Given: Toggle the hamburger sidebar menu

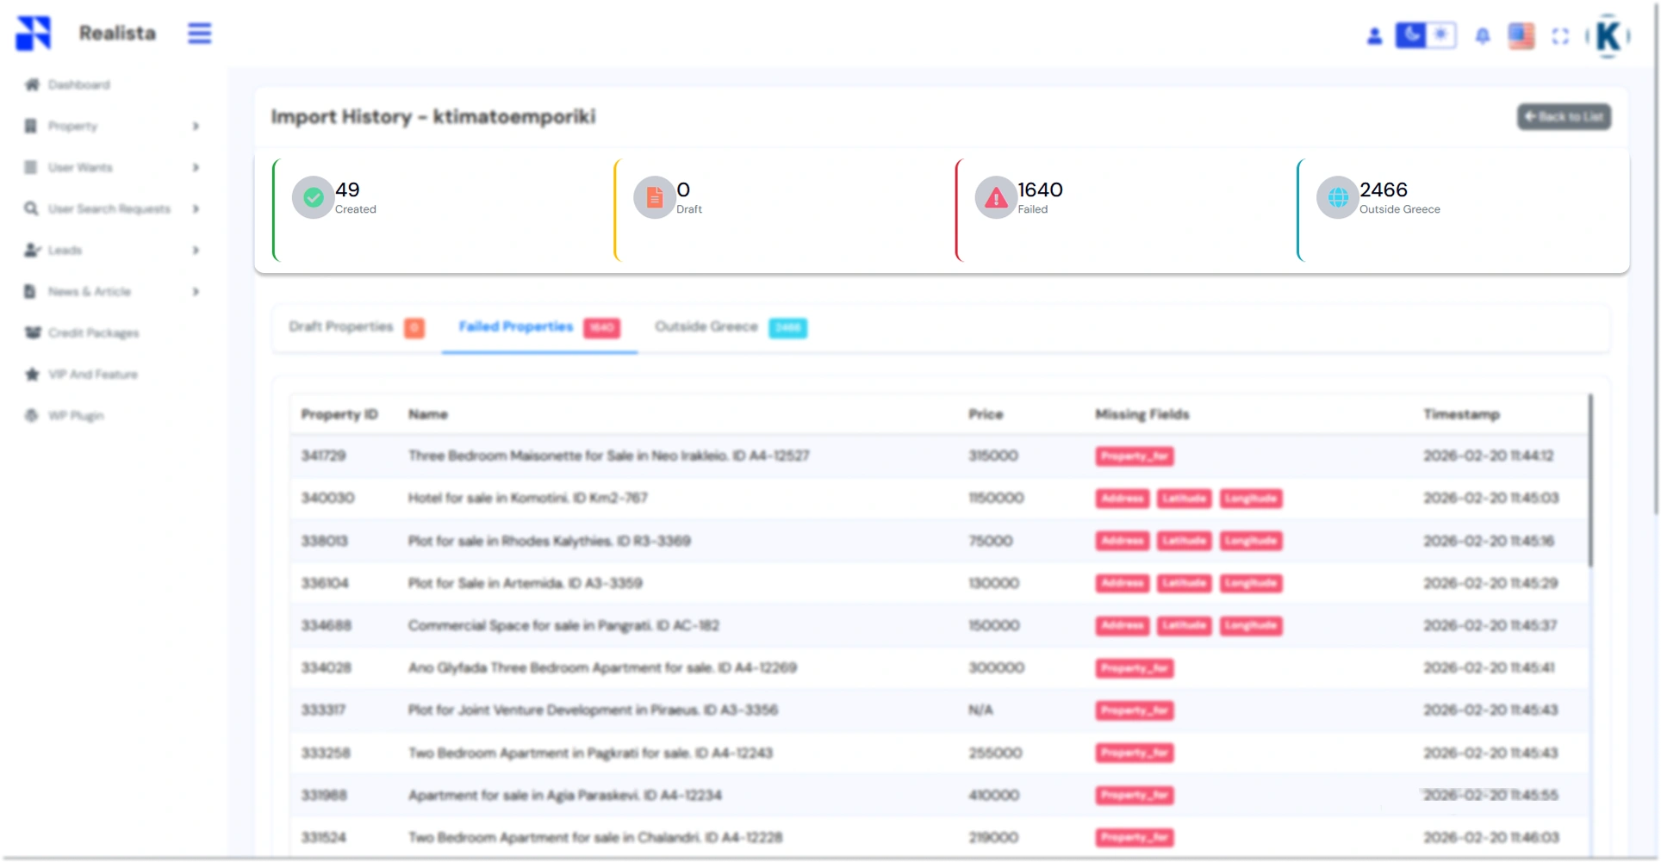Looking at the screenshot, I should tap(199, 34).
